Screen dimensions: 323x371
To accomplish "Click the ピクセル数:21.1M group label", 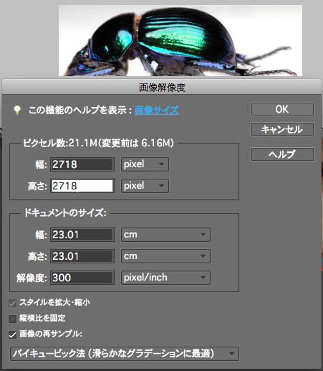I will click(x=98, y=143).
